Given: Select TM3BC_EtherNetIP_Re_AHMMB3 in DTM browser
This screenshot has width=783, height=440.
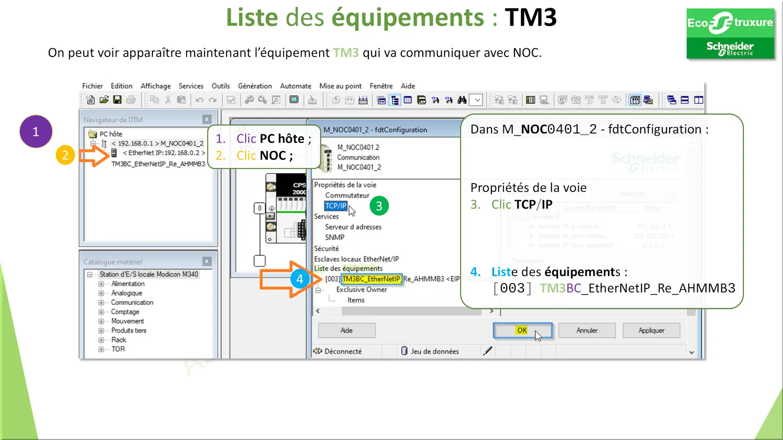Looking at the screenshot, I should tap(158, 164).
